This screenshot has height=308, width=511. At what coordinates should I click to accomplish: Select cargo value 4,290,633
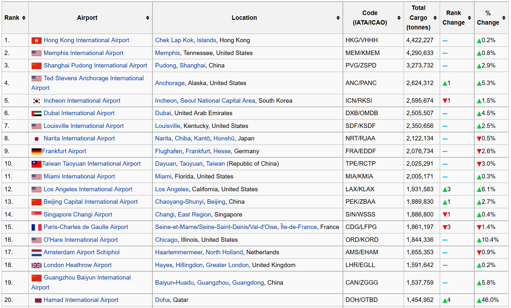click(420, 53)
